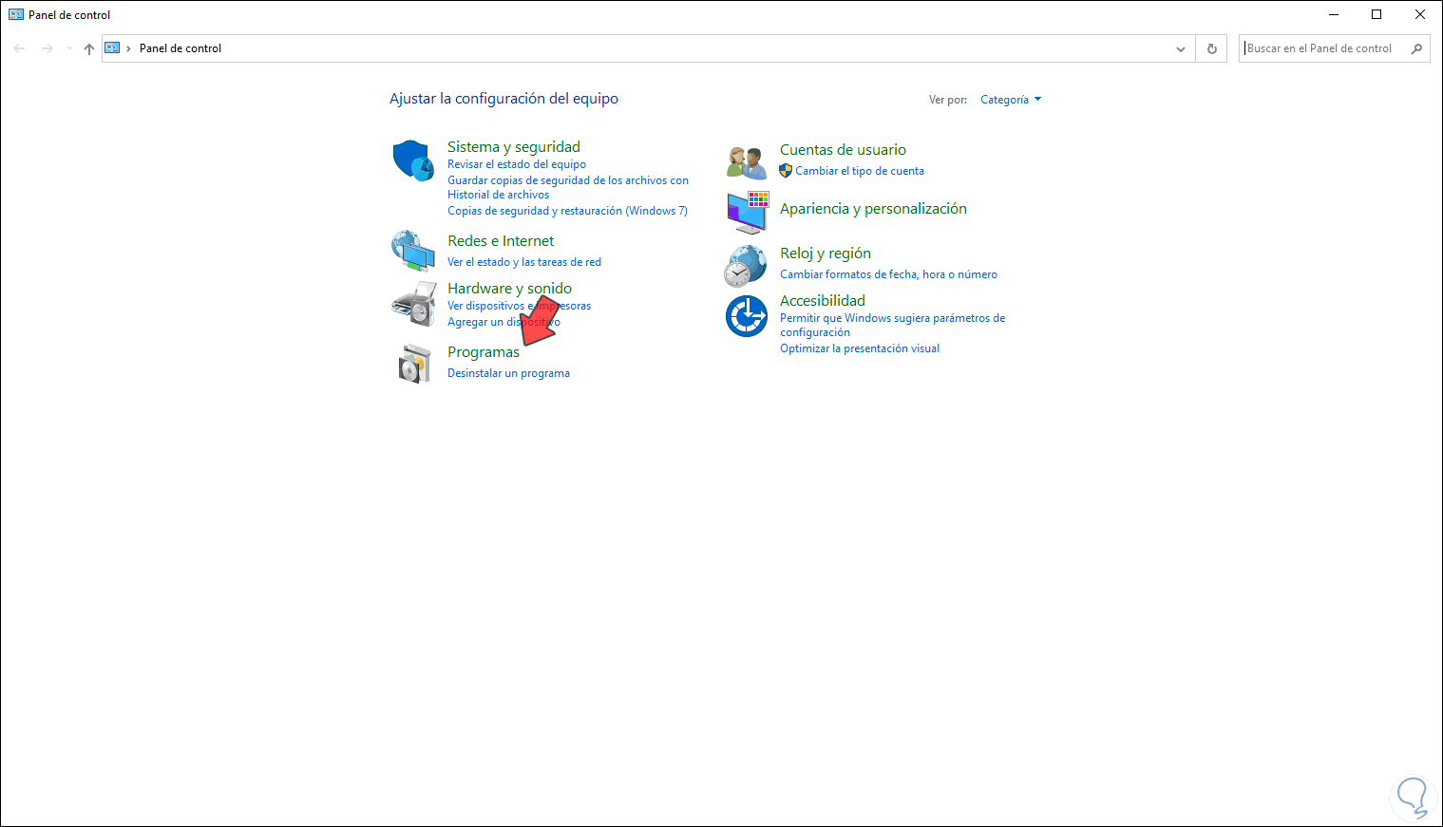Open the recent locations dropdown arrow
The width and height of the screenshot is (1443, 827).
[69, 48]
